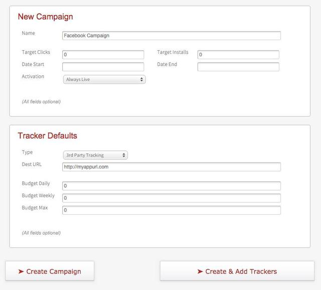This screenshot has height=290, width=321.
Task: Click the Dest URL text field
Action: tap(171, 167)
